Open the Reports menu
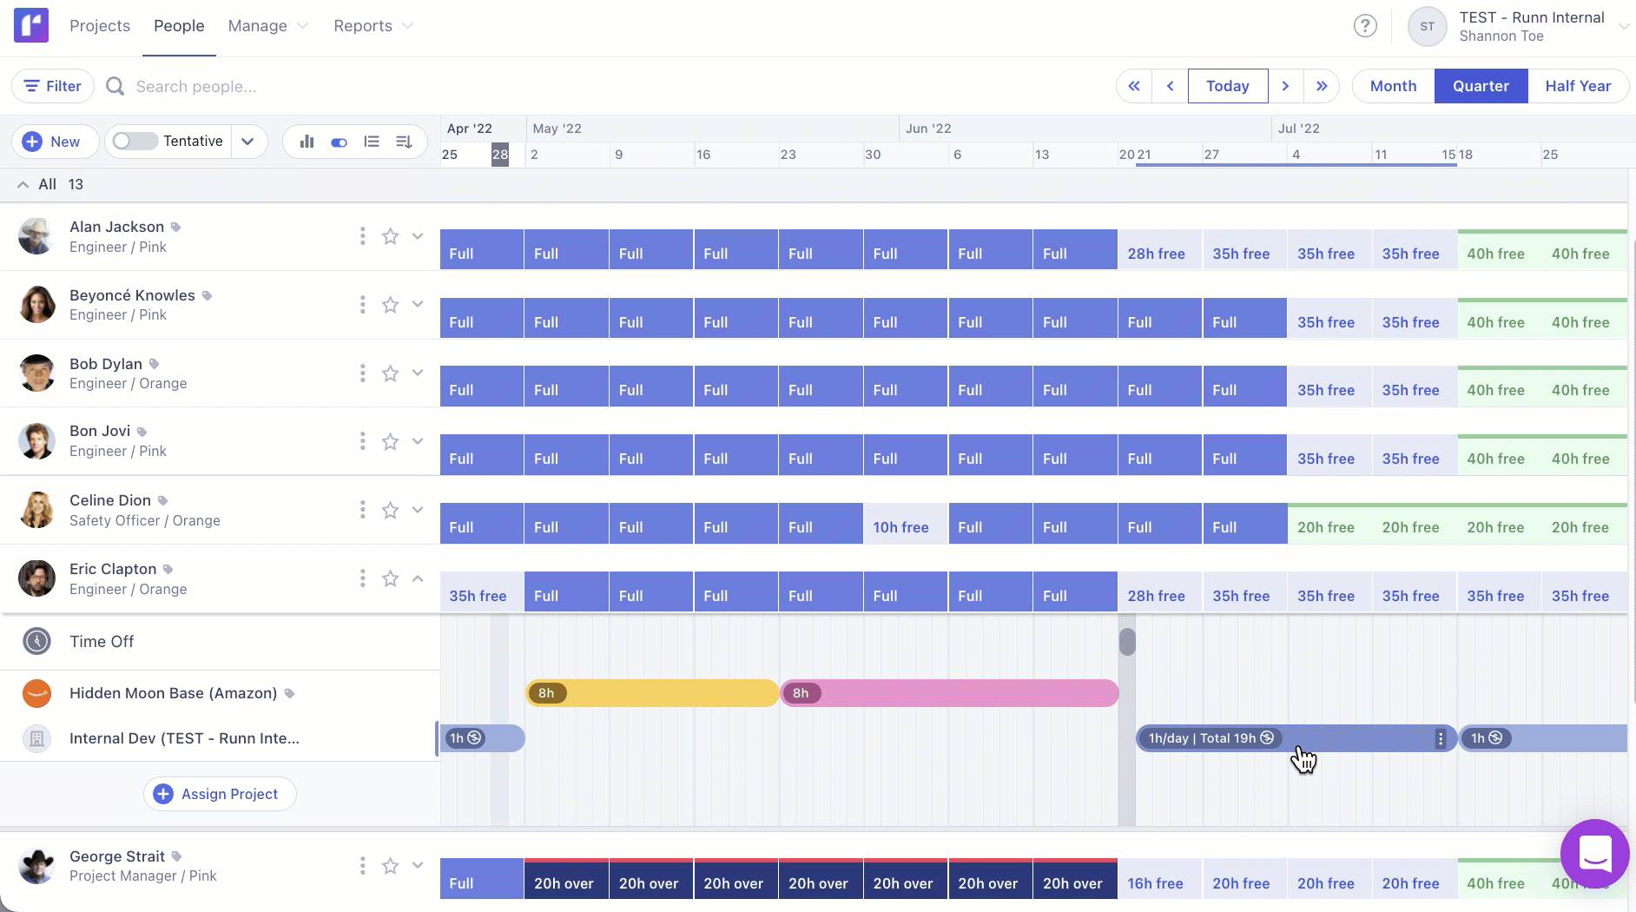Image resolution: width=1636 pixels, height=912 pixels. tap(373, 26)
